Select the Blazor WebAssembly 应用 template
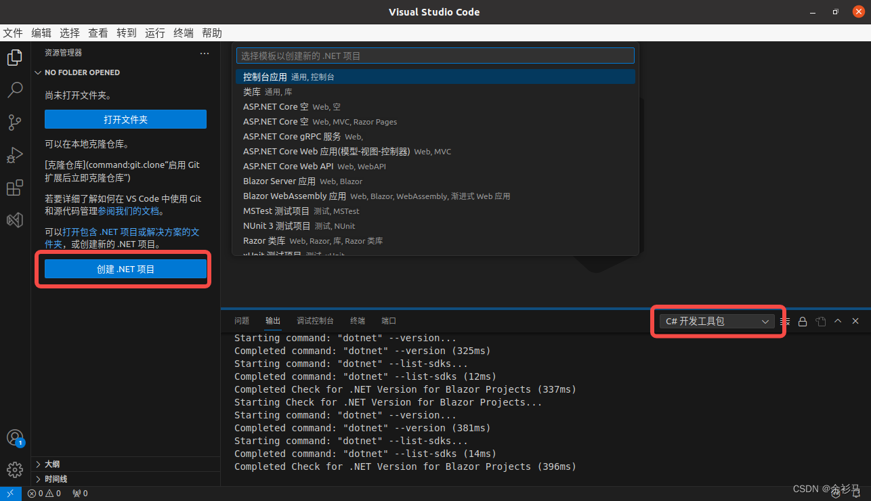Screen dimensions: 871x501 point(435,196)
